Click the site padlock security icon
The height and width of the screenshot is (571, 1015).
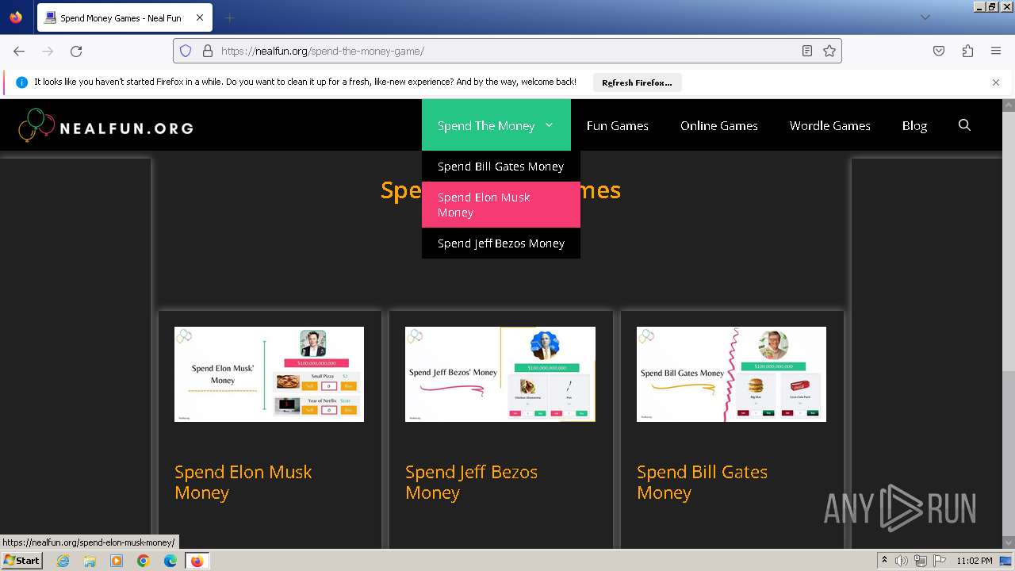[x=208, y=51]
